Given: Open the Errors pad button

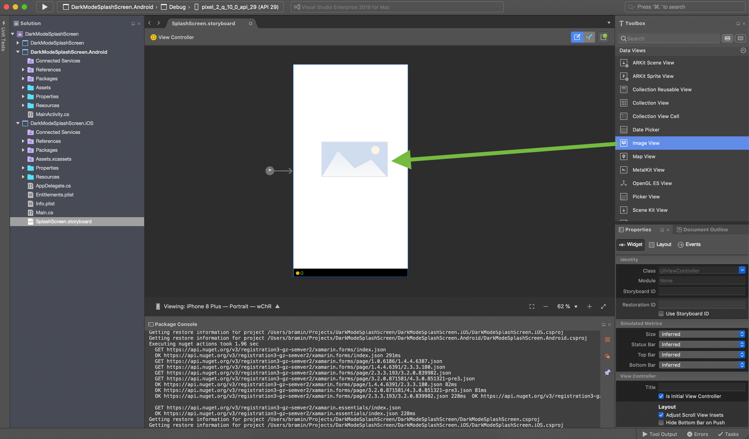Looking at the screenshot, I should pos(697,434).
